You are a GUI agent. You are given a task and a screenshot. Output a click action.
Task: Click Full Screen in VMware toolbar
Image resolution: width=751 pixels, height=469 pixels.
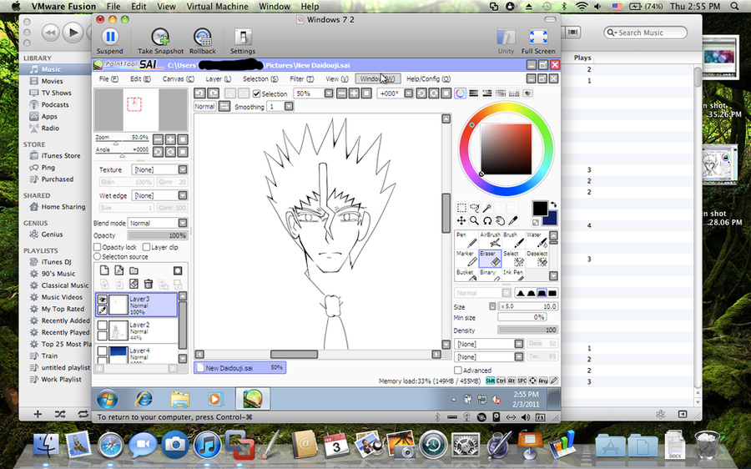pyautogui.click(x=538, y=41)
